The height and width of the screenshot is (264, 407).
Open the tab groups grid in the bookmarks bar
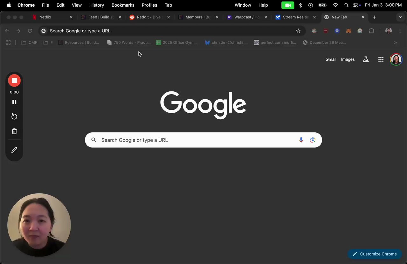8,43
